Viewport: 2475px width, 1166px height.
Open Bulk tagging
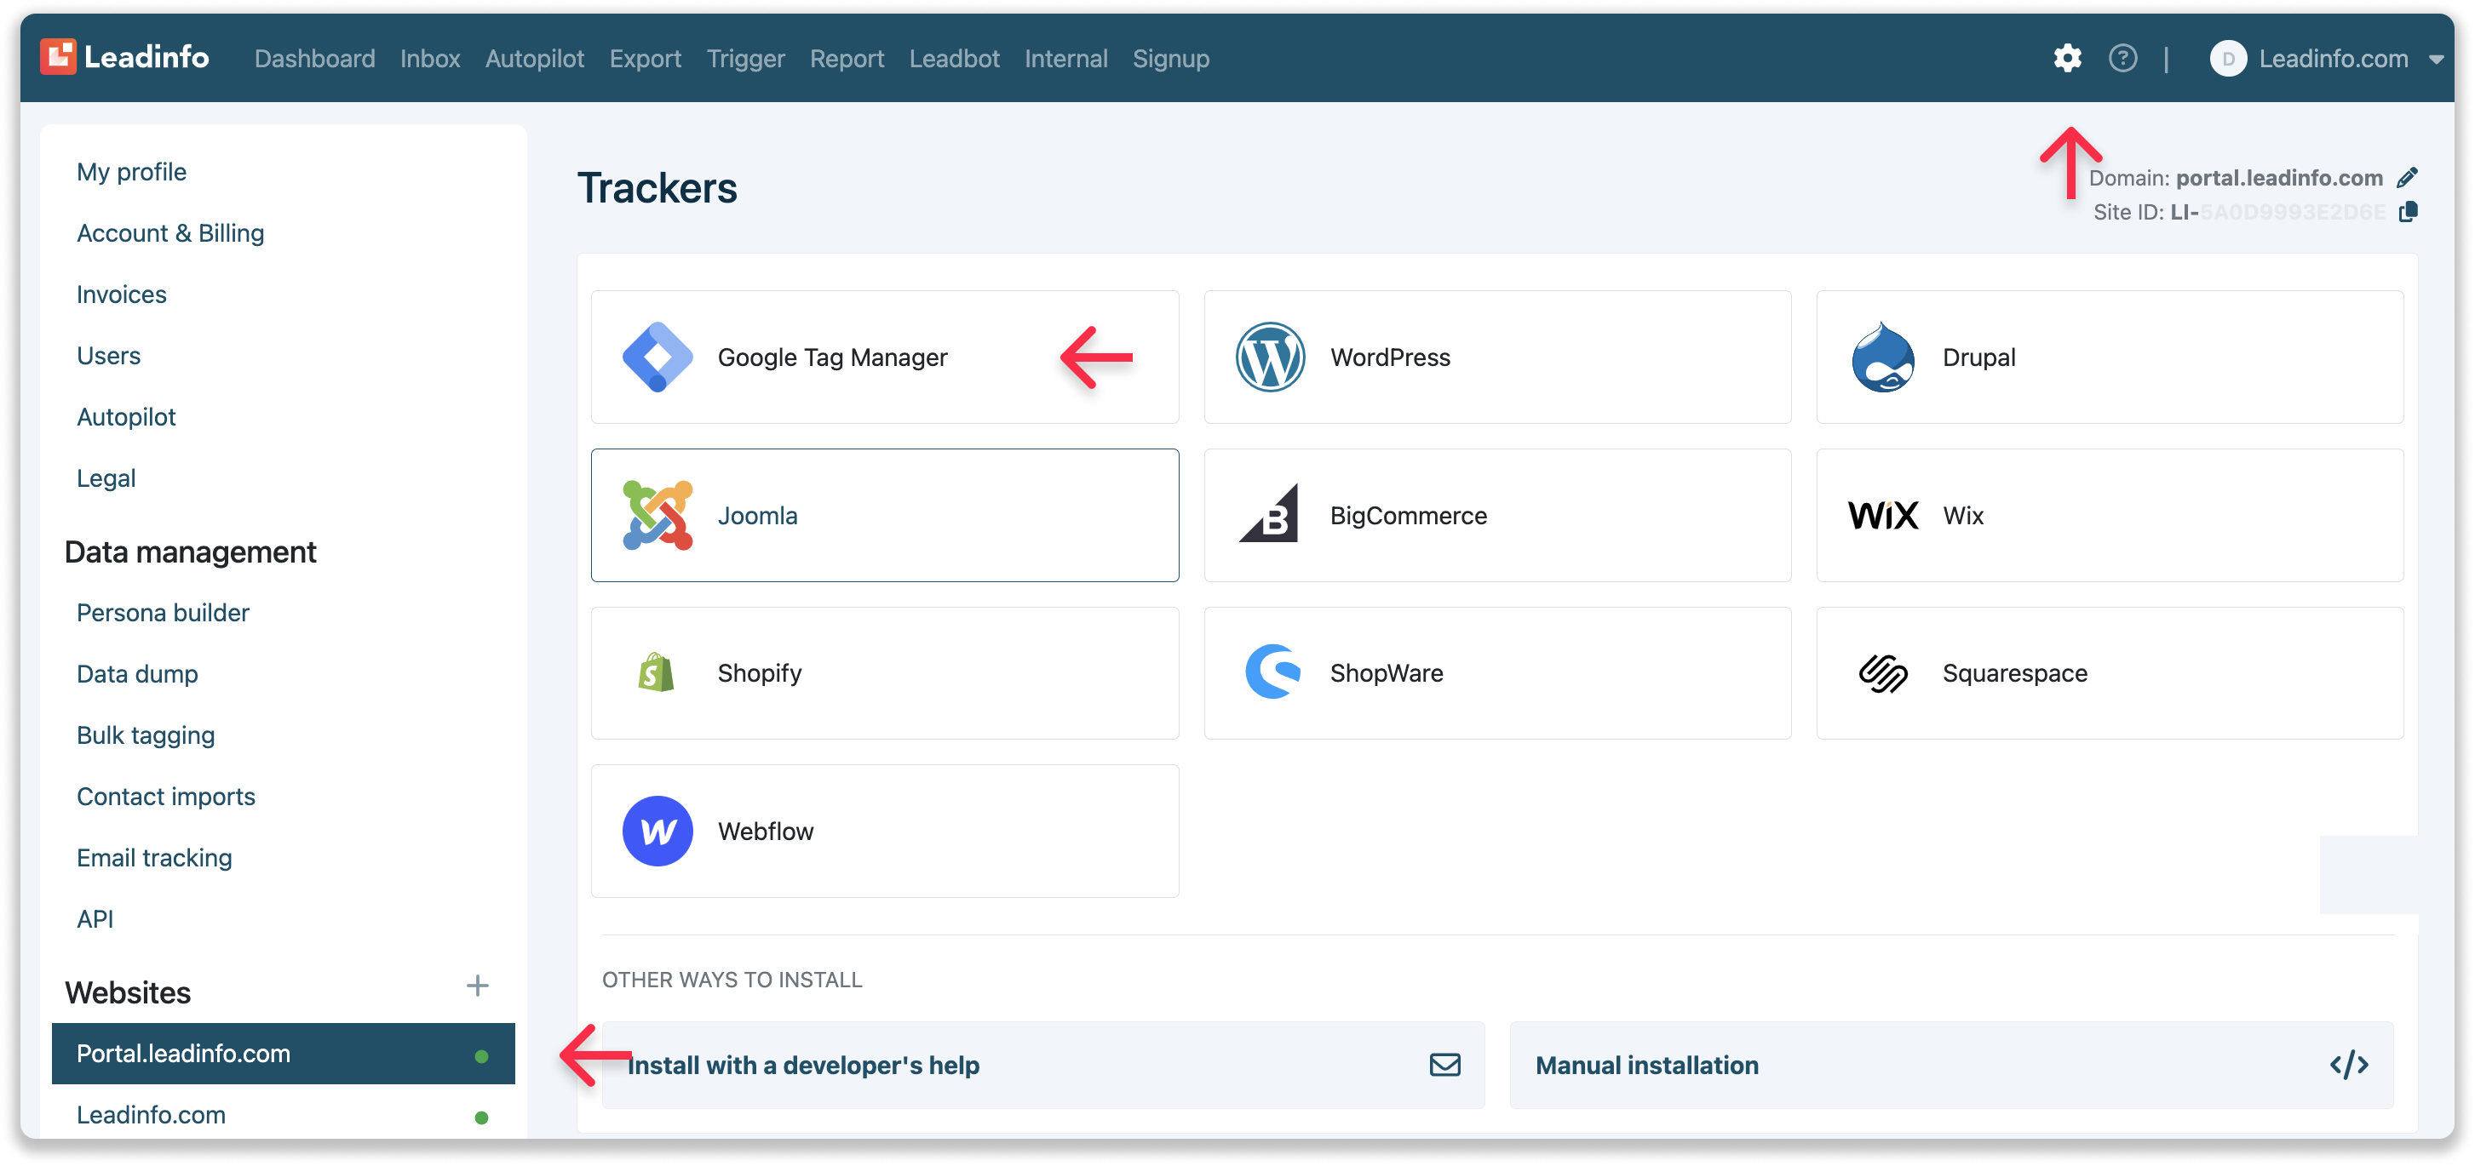pyautogui.click(x=145, y=735)
